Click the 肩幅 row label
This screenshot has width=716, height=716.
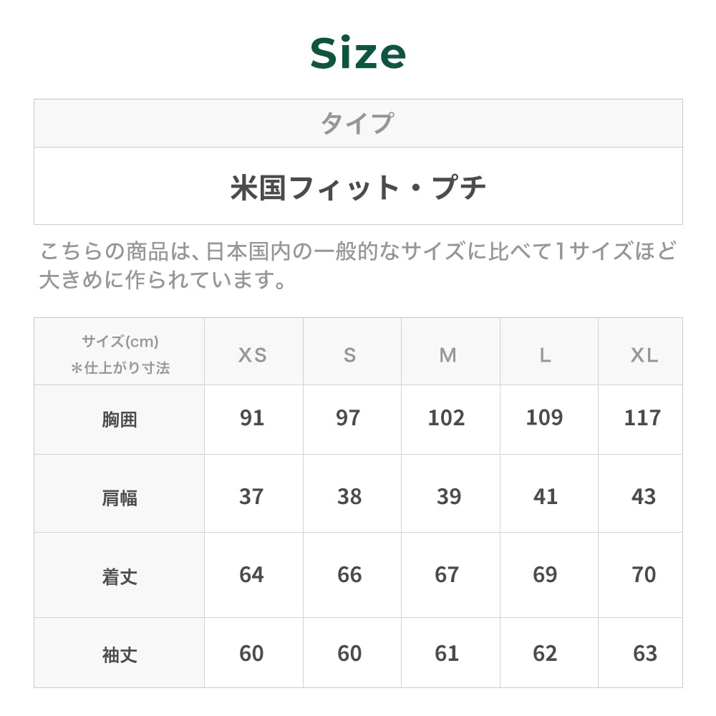[x=120, y=498]
